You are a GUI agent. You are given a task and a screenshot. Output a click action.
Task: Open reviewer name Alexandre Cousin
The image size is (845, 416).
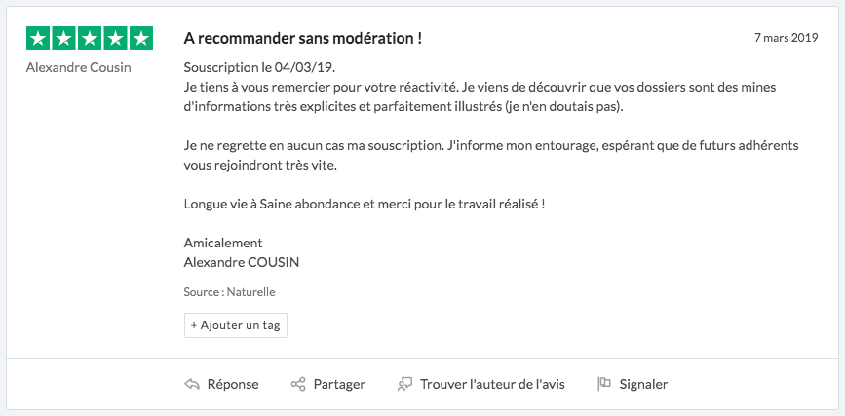[78, 68]
